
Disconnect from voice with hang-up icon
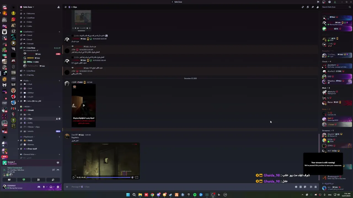point(58,170)
